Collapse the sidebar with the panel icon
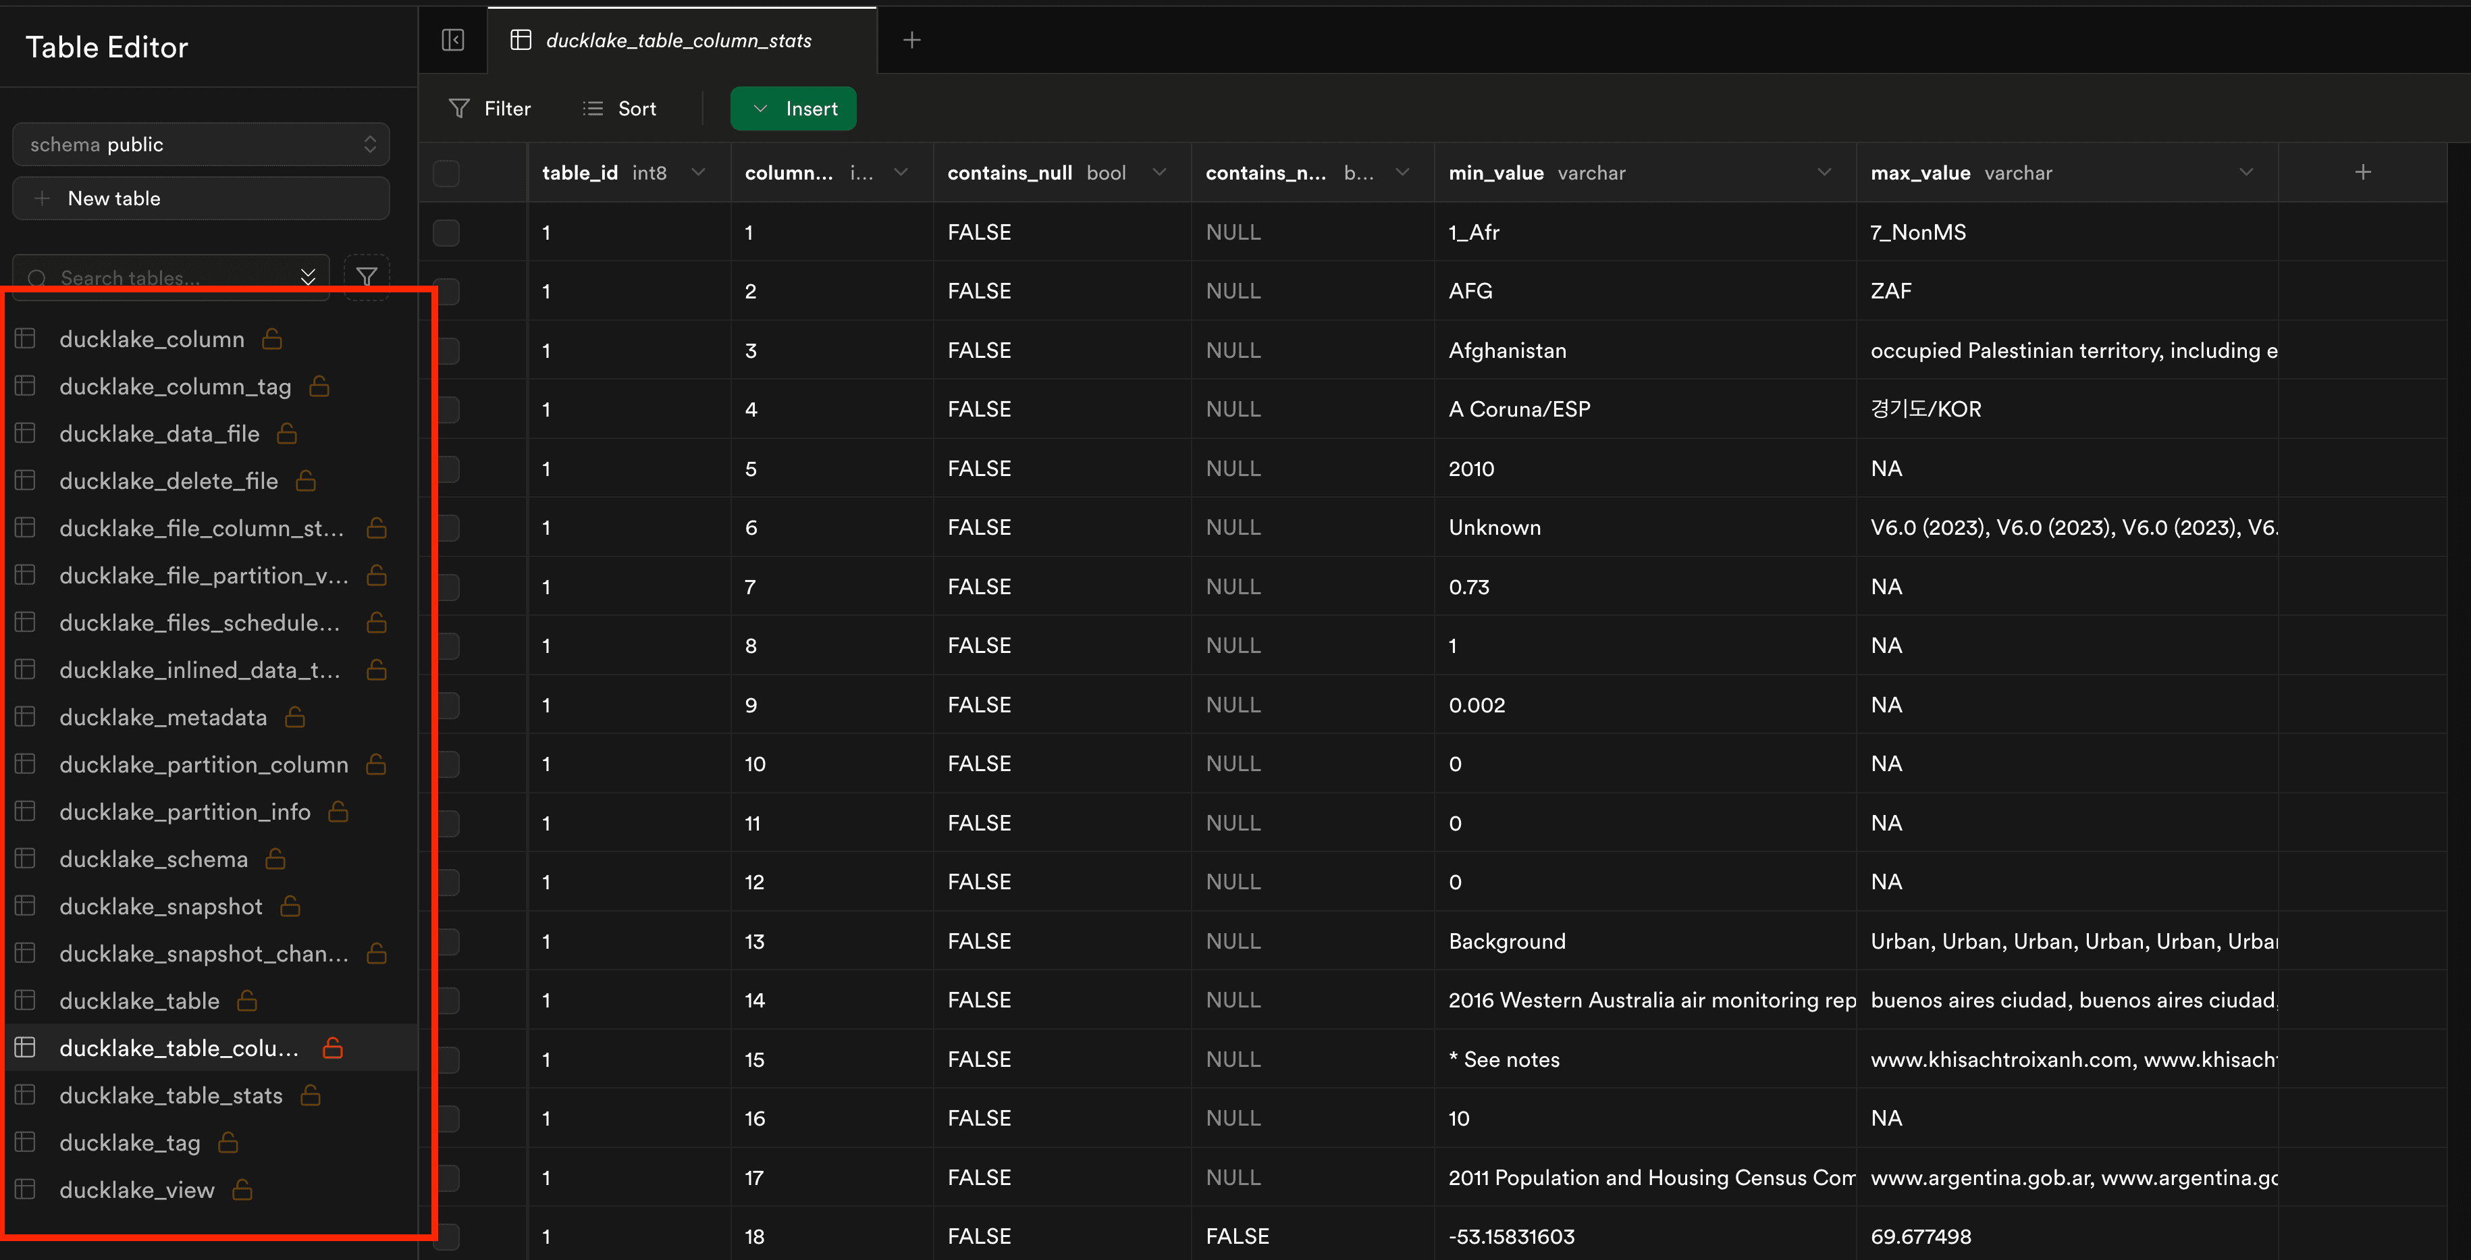 coord(453,41)
